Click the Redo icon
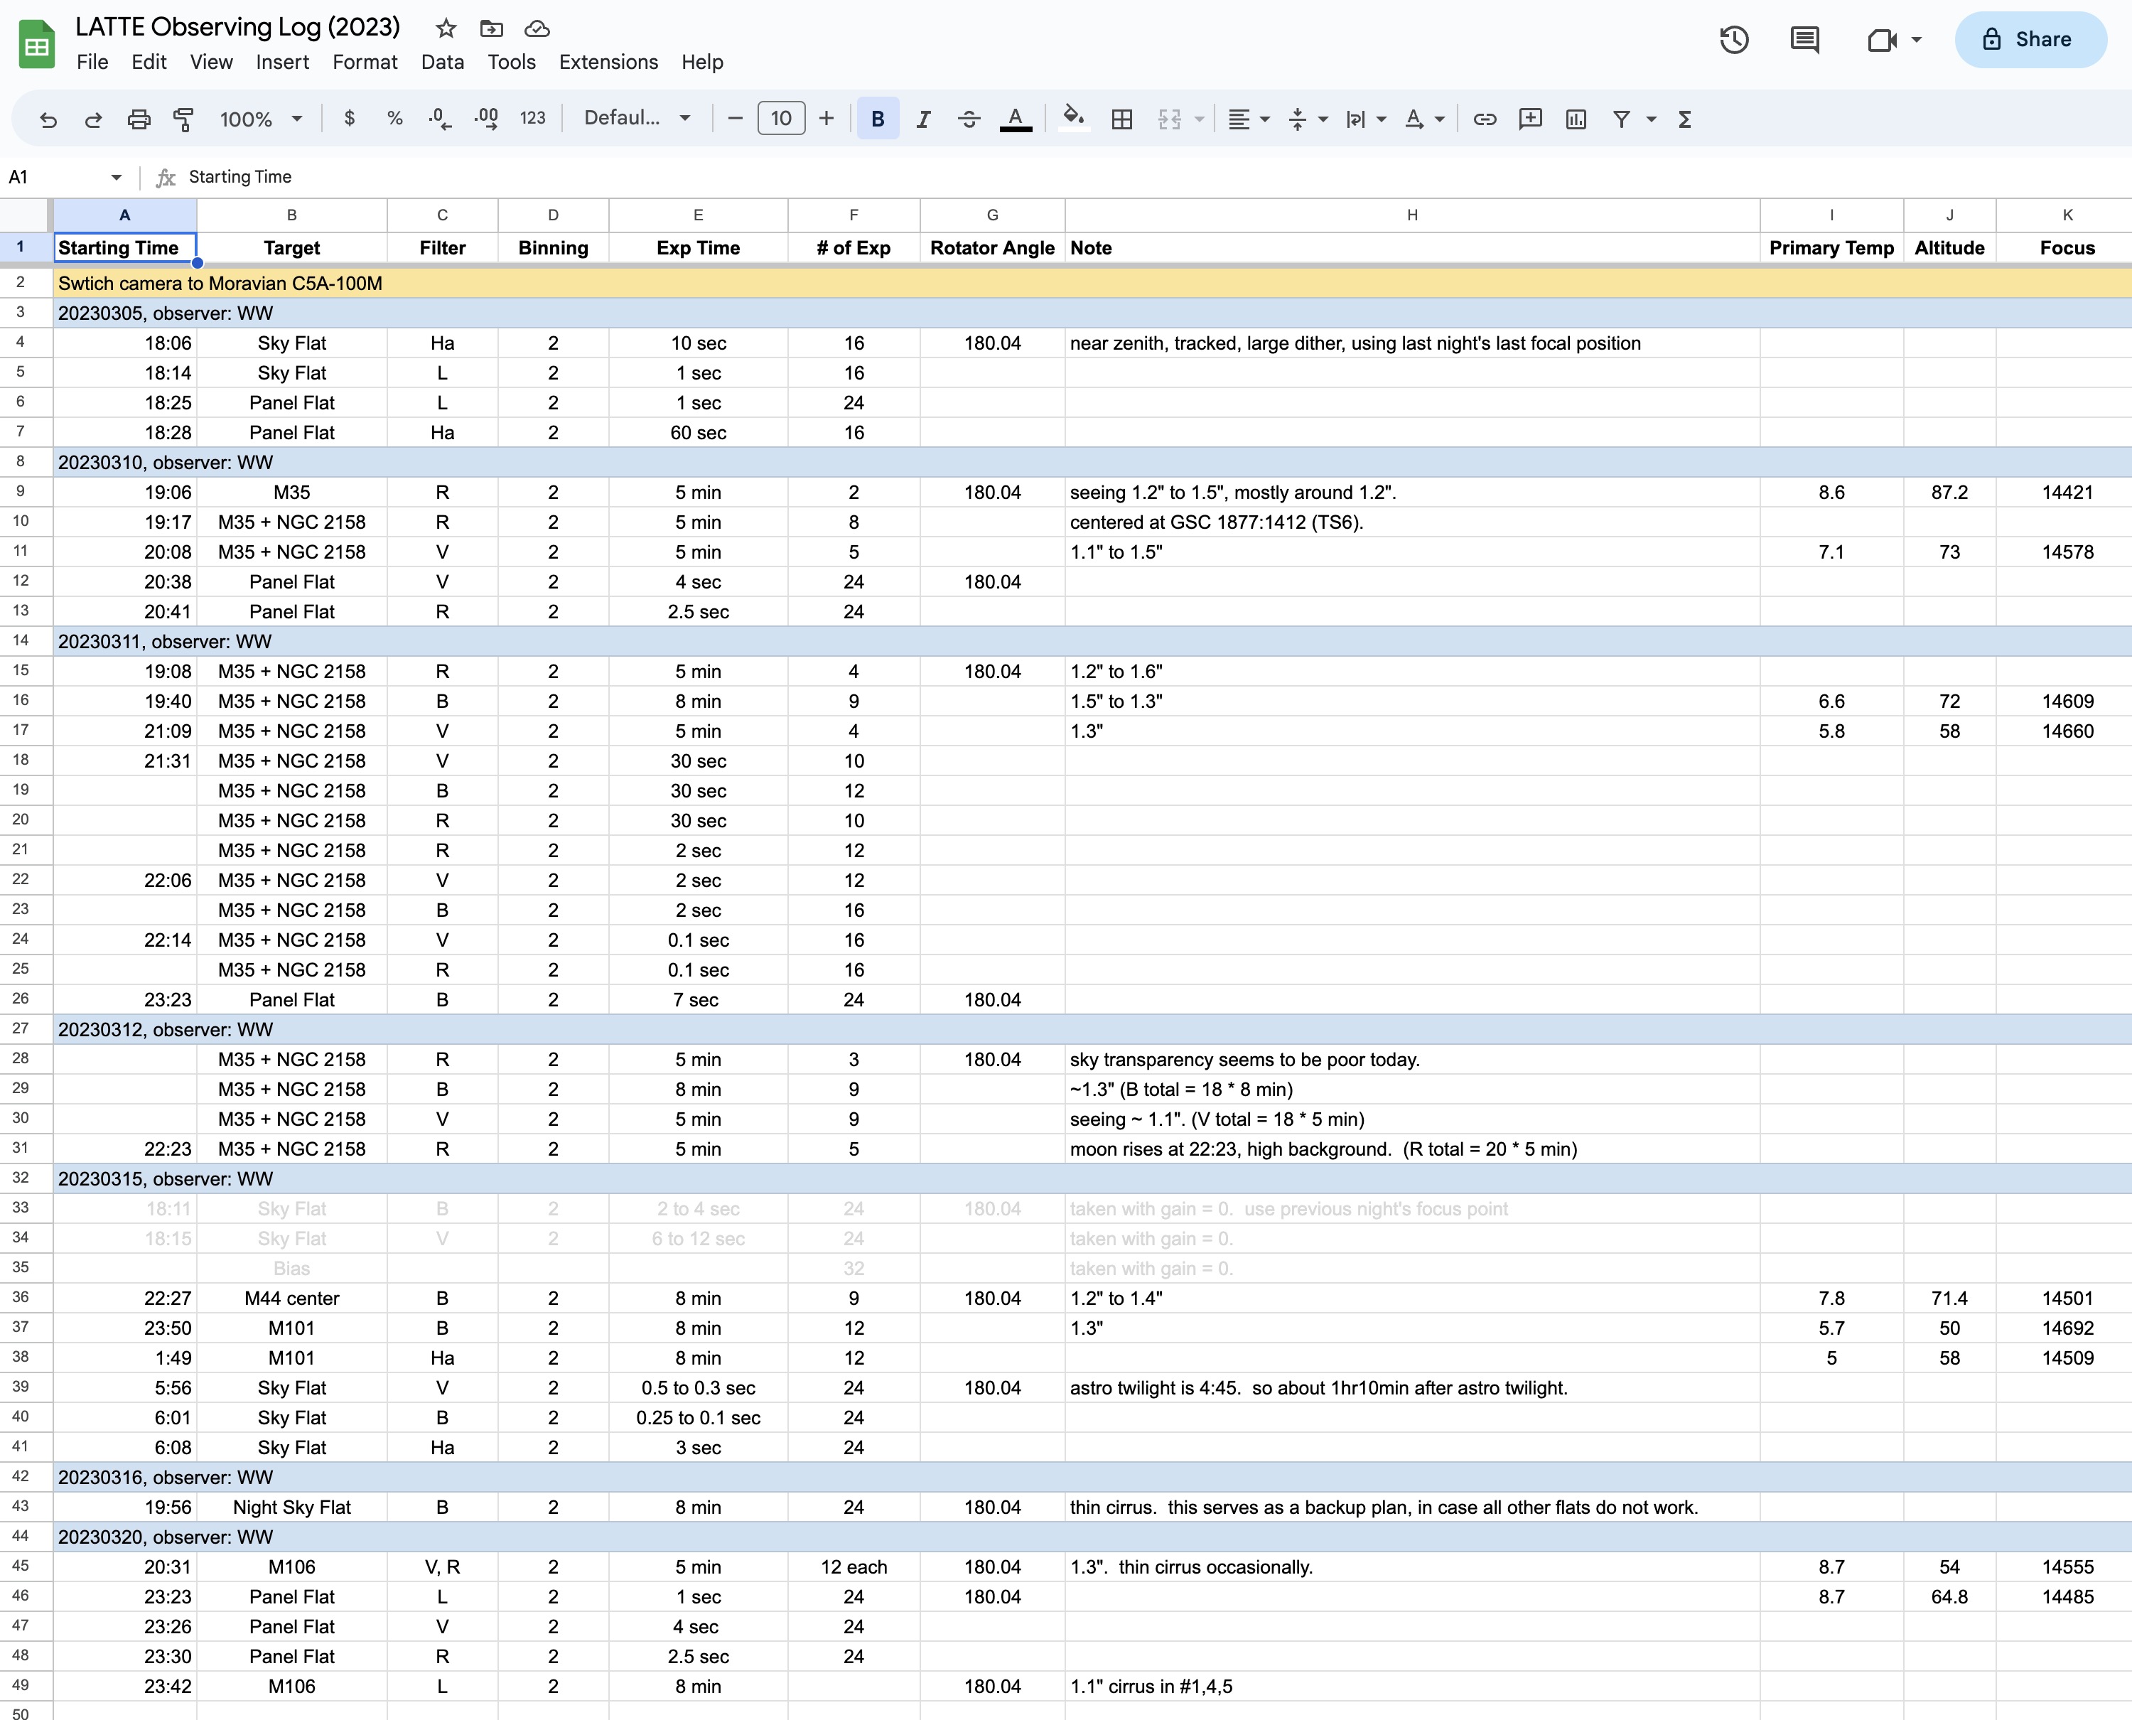 click(93, 119)
